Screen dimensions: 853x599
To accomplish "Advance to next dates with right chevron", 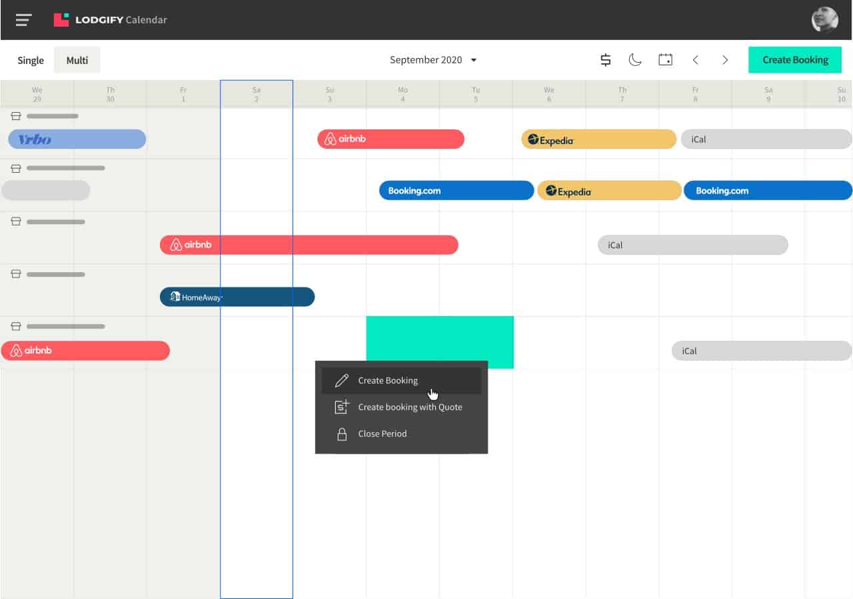I will pos(725,60).
